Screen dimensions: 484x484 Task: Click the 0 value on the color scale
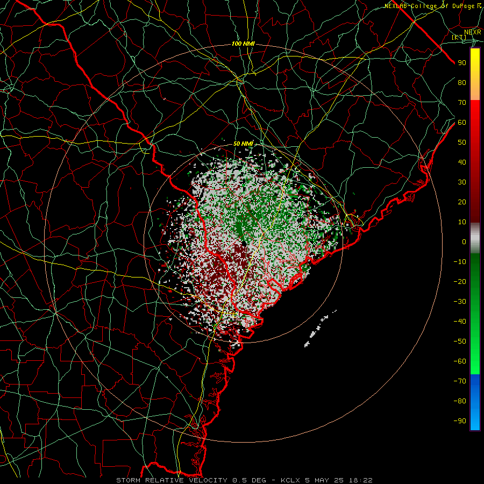464,242
